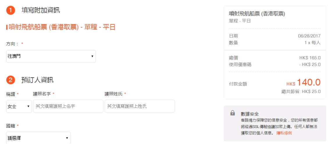
Task: Click the 使用優惠碼 promo code row label
Action: 240,64
